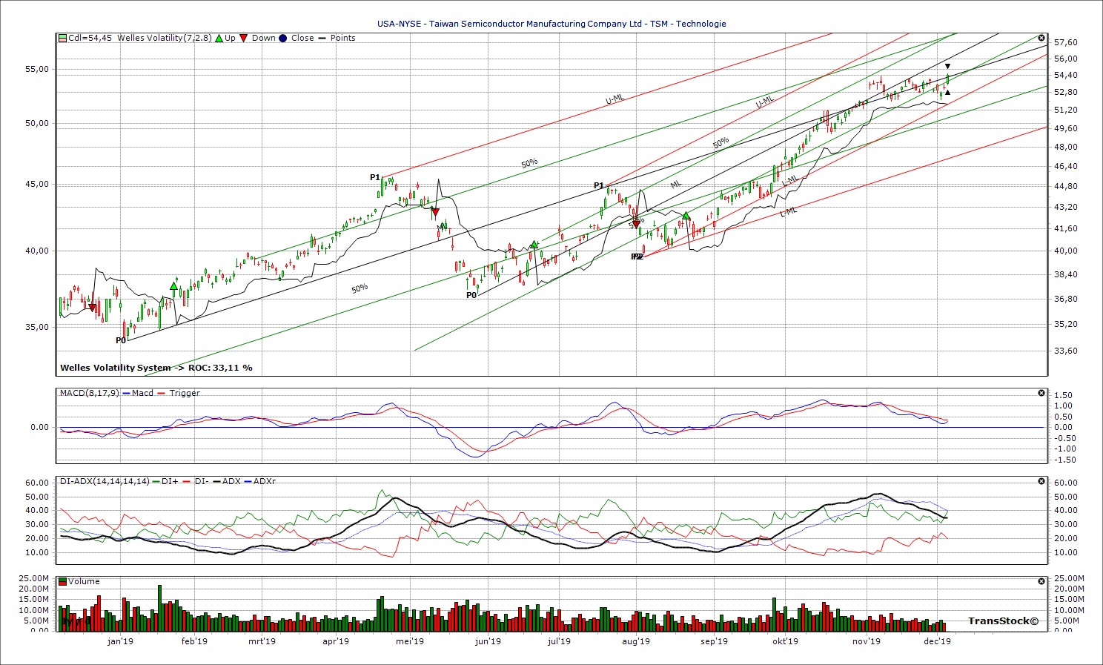This screenshot has width=1103, height=665.
Task: Click the Welles Volatility System ROC text
Action: [x=156, y=368]
